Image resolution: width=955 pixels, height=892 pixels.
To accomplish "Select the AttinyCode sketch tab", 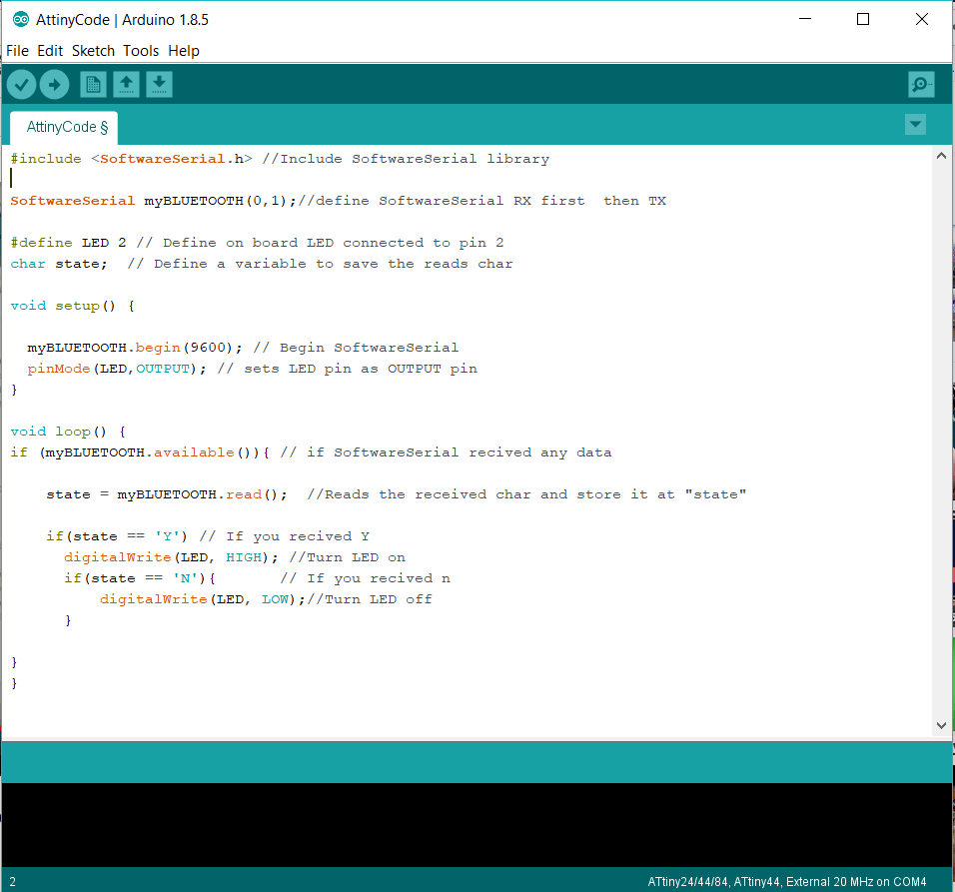I will (65, 127).
